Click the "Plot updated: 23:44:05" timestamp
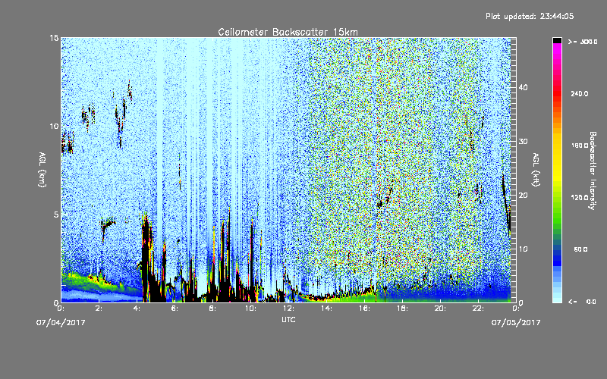 pos(530,16)
